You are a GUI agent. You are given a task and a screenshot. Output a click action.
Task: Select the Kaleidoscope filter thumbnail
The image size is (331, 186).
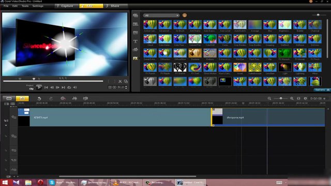[x=255, y=68]
